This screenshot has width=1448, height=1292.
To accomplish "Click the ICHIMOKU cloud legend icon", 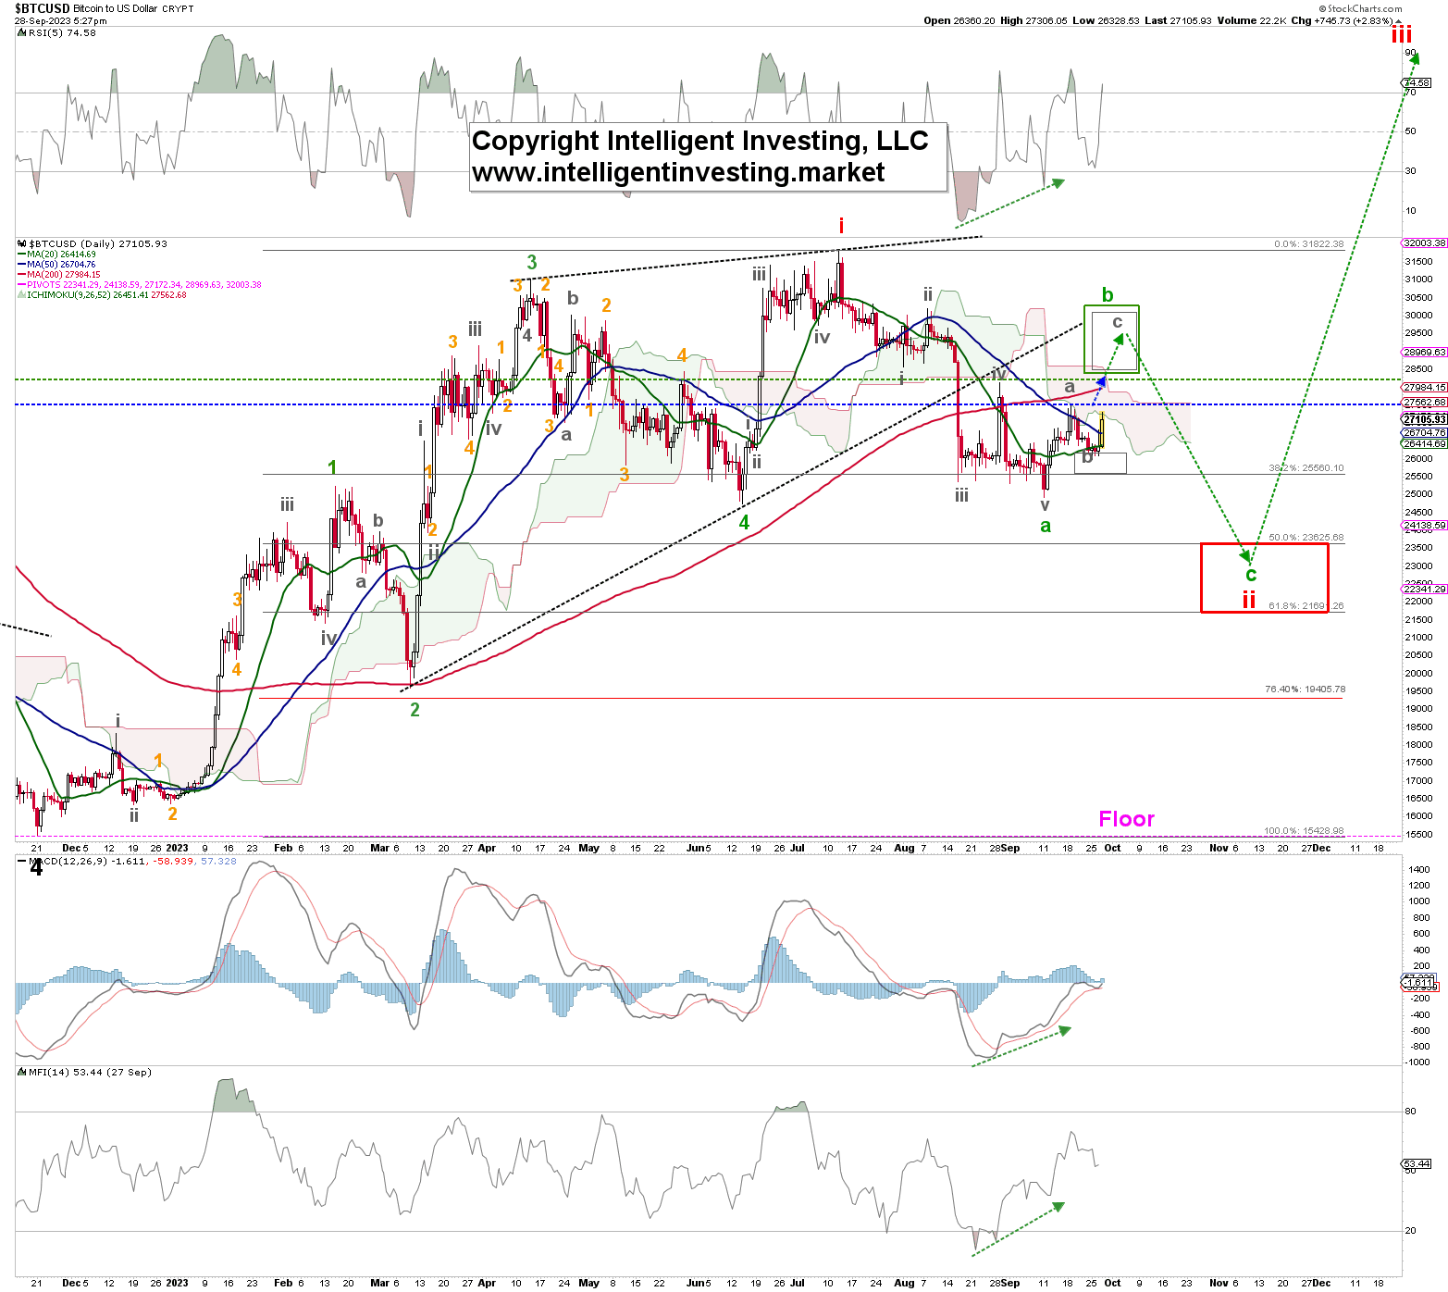I will 22,295.
